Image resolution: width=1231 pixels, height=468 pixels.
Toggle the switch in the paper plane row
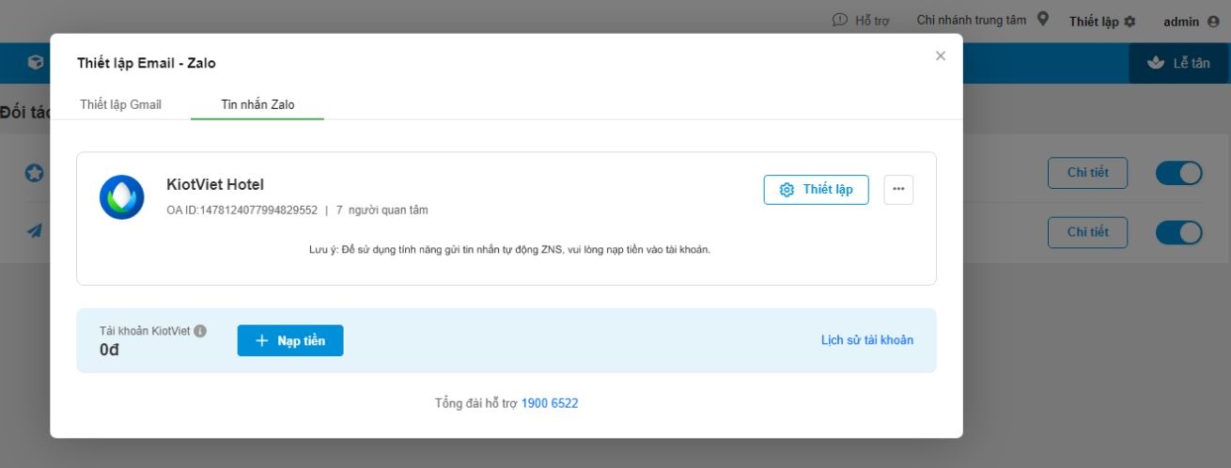[x=1178, y=232]
